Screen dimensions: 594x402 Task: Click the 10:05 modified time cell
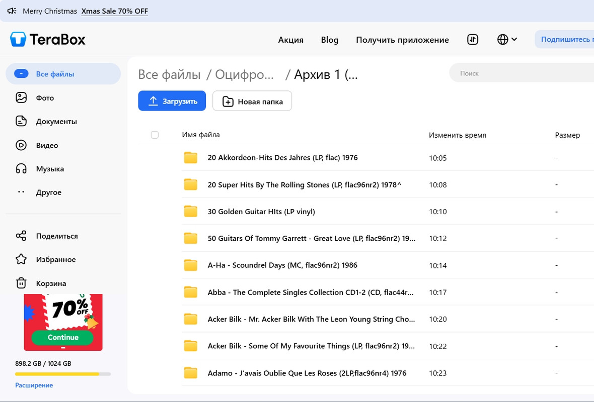click(438, 158)
